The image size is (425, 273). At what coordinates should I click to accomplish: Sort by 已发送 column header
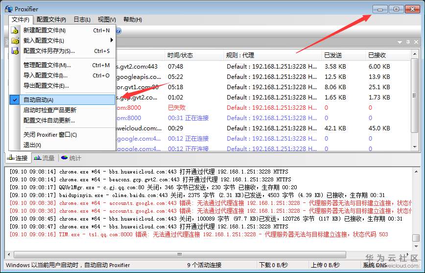pos(343,55)
